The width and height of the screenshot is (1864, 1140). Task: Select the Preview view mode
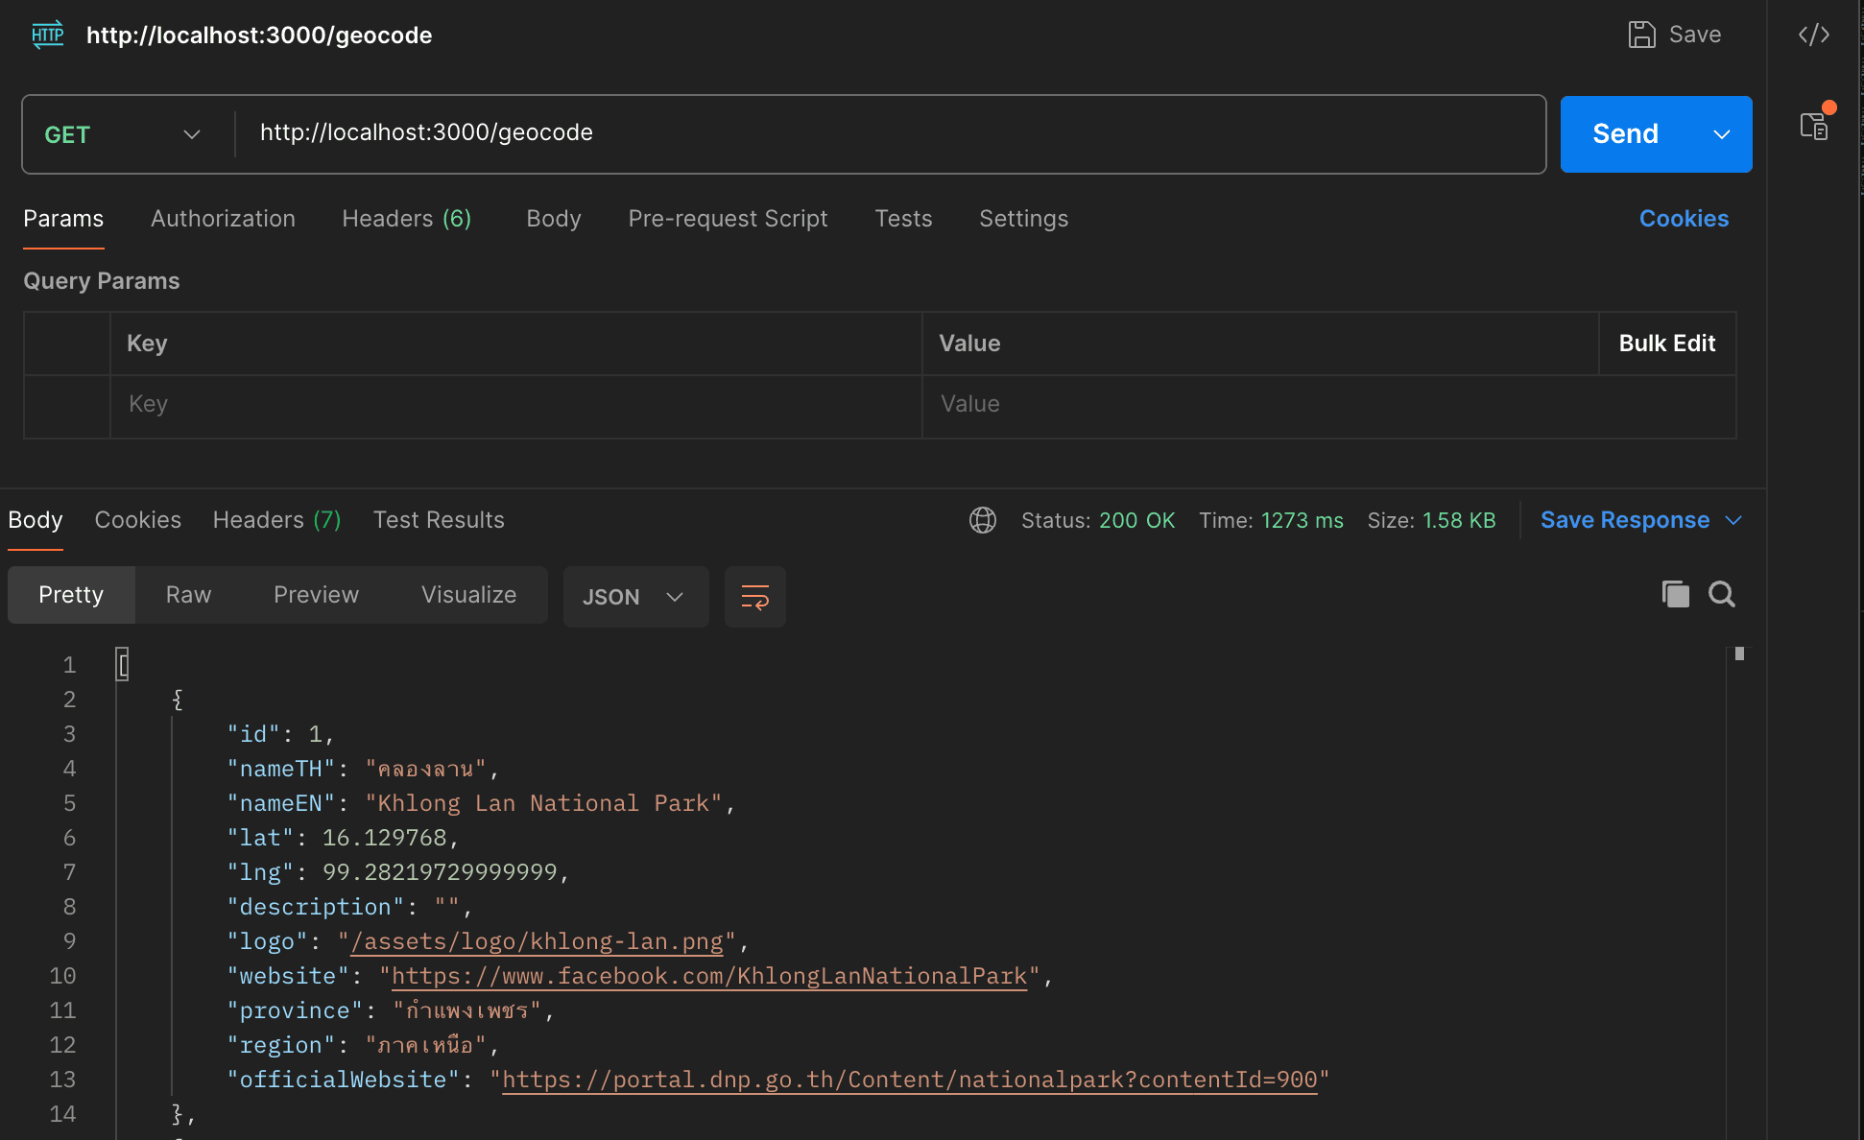[x=316, y=595]
